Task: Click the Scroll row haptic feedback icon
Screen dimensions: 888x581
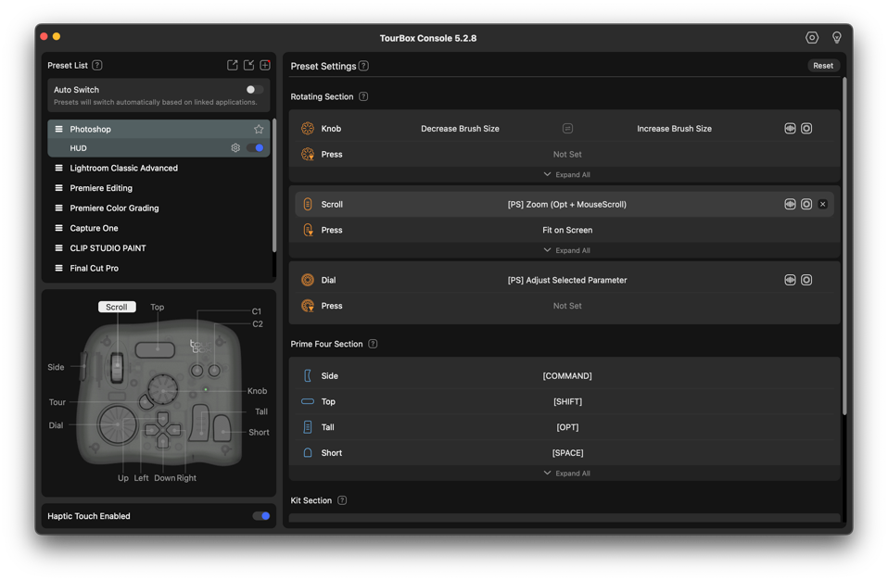Action: 790,204
